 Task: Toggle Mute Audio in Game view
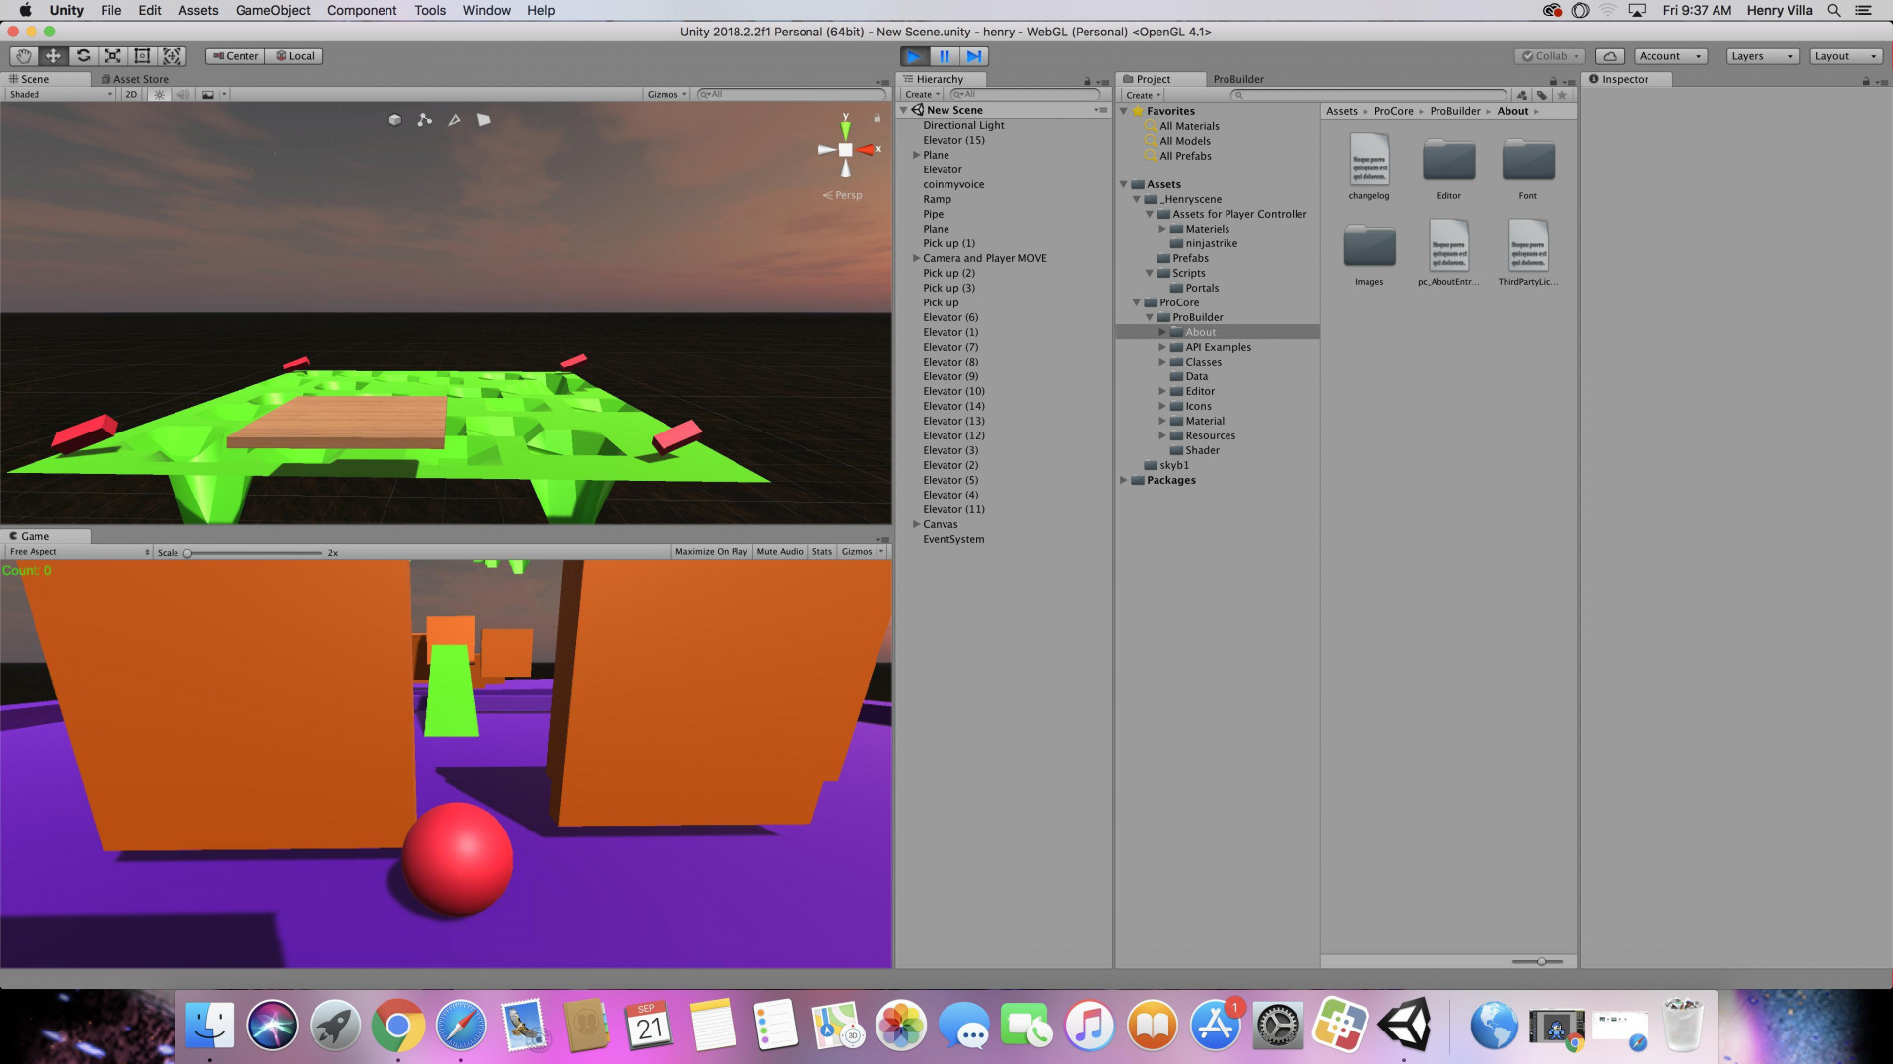(780, 552)
